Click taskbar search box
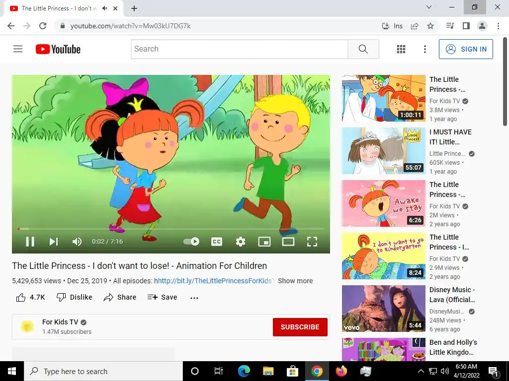 103,371
